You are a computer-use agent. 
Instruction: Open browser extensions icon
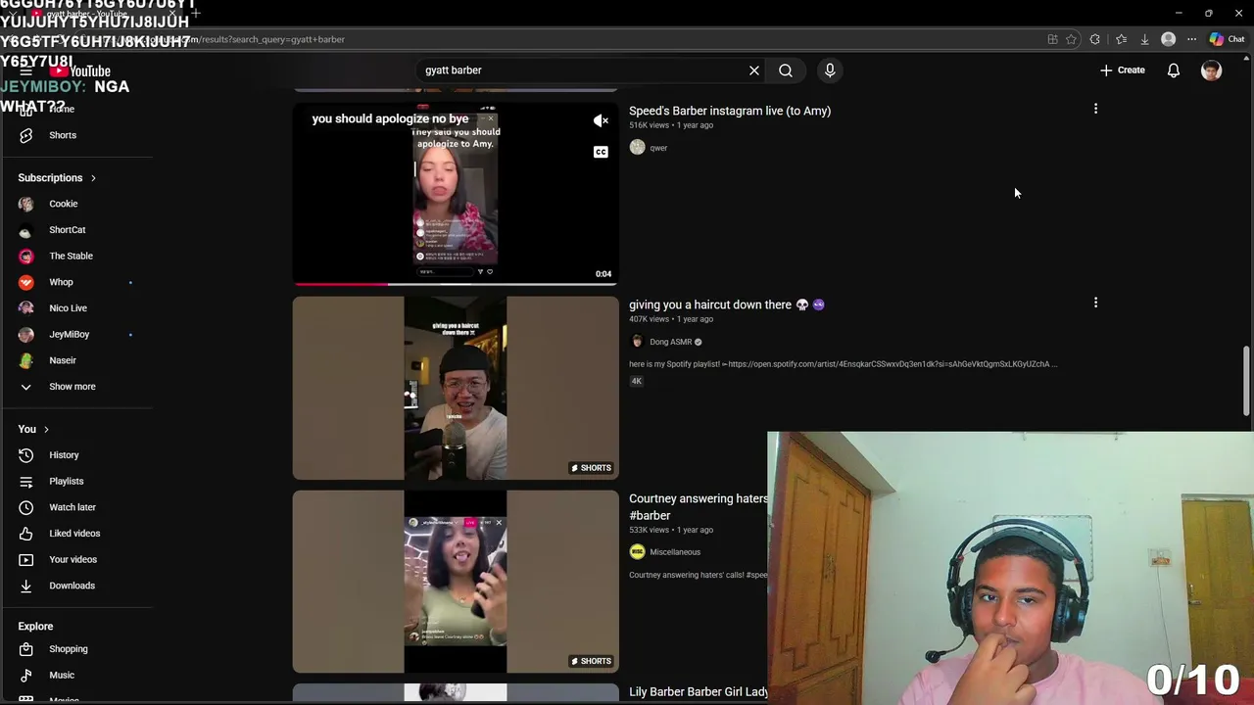1095,39
